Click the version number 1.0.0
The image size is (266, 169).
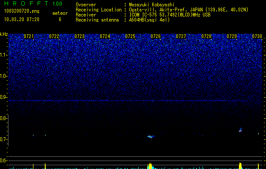coord(57,4)
